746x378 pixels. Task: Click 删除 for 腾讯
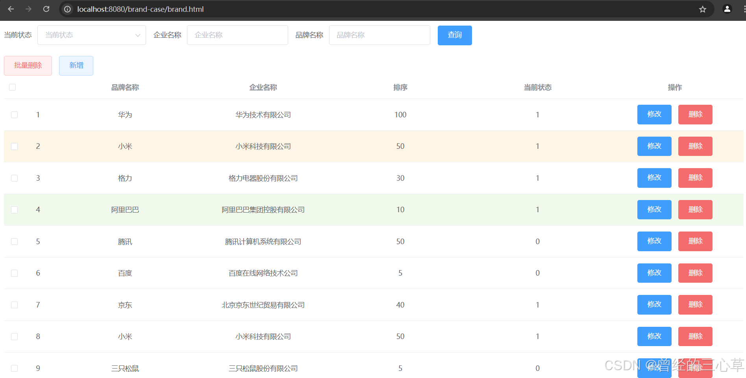(x=695, y=241)
